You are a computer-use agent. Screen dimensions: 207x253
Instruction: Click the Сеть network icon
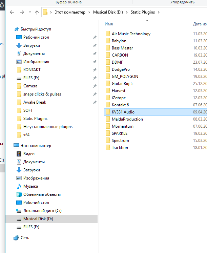[16, 238]
